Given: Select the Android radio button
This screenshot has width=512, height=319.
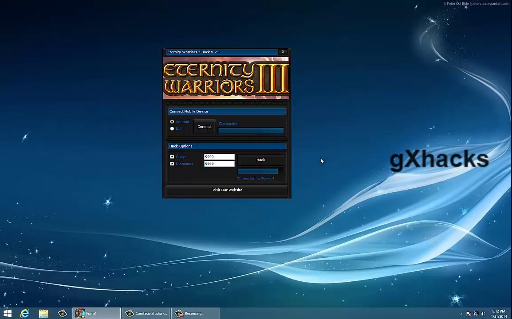Looking at the screenshot, I should coord(172,122).
